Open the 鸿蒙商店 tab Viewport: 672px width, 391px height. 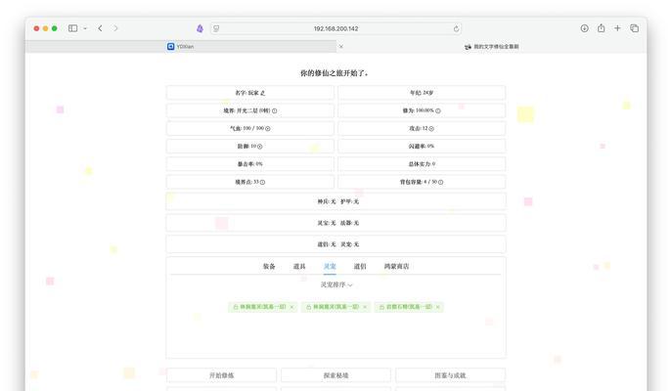point(397,266)
